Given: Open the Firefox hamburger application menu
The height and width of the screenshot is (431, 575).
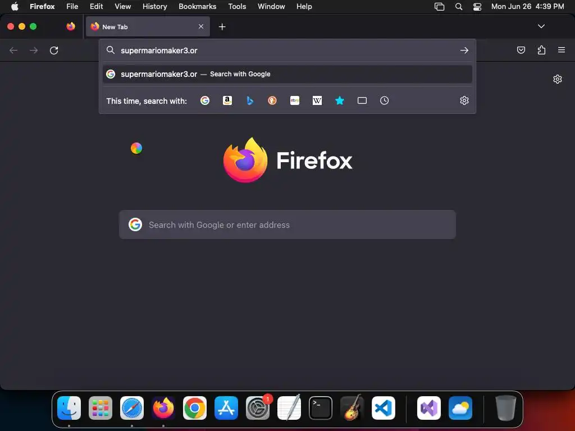Looking at the screenshot, I should tap(562, 50).
